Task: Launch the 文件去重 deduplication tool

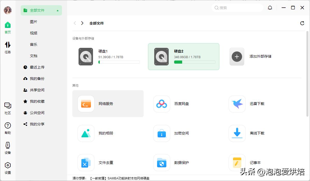Action: [x=106, y=163]
